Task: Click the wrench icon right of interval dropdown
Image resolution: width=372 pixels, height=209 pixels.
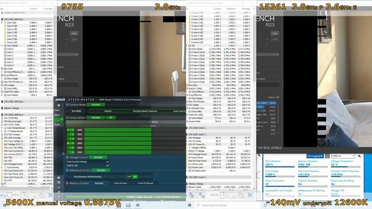Action: [359, 156]
